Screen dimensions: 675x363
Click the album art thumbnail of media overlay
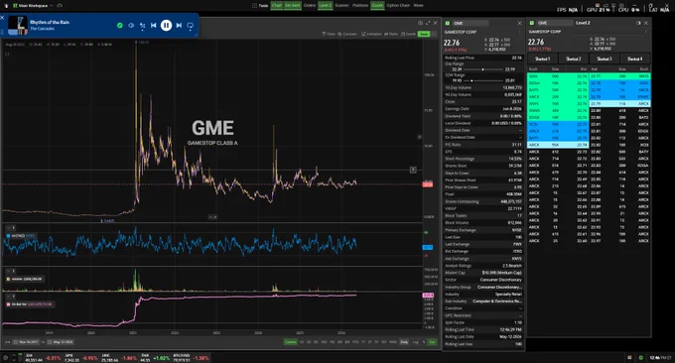coord(18,26)
